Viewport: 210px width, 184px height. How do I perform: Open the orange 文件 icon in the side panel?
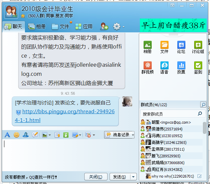coord(164,47)
